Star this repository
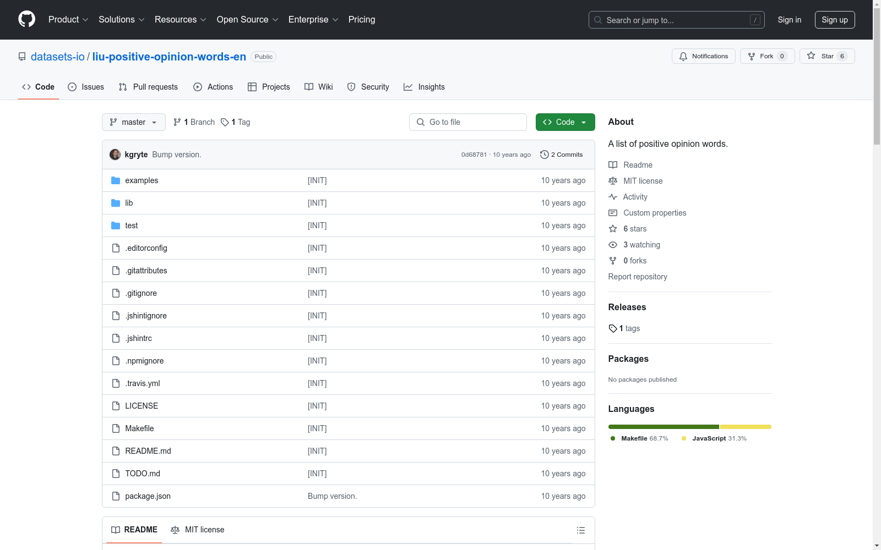The image size is (881, 550). pyautogui.click(x=827, y=56)
